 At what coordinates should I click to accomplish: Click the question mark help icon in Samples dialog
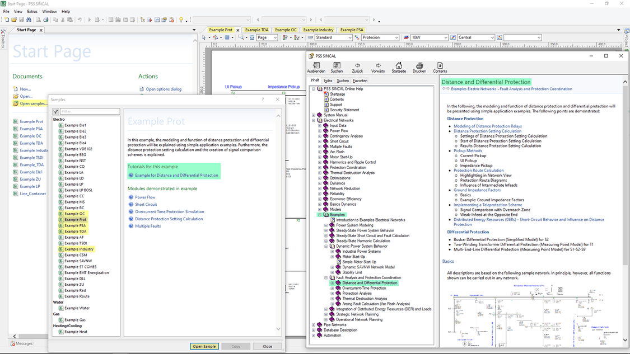pos(263,100)
